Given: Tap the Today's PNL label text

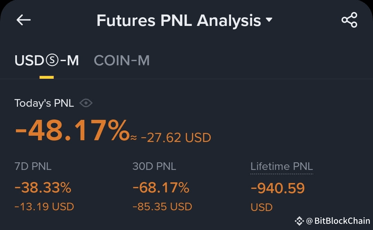Looking at the screenshot, I should point(44,103).
